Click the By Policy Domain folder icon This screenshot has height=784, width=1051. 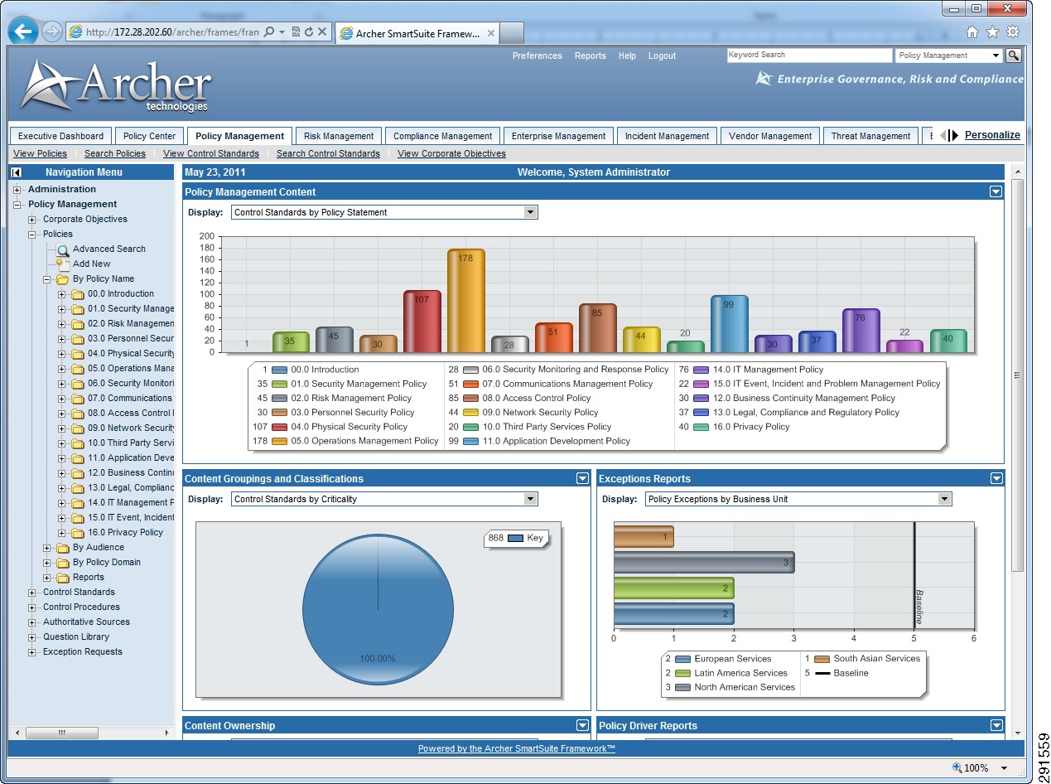click(x=62, y=563)
